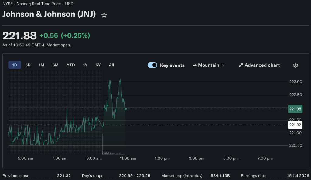Toggle the Key events switch

[x=152, y=65]
